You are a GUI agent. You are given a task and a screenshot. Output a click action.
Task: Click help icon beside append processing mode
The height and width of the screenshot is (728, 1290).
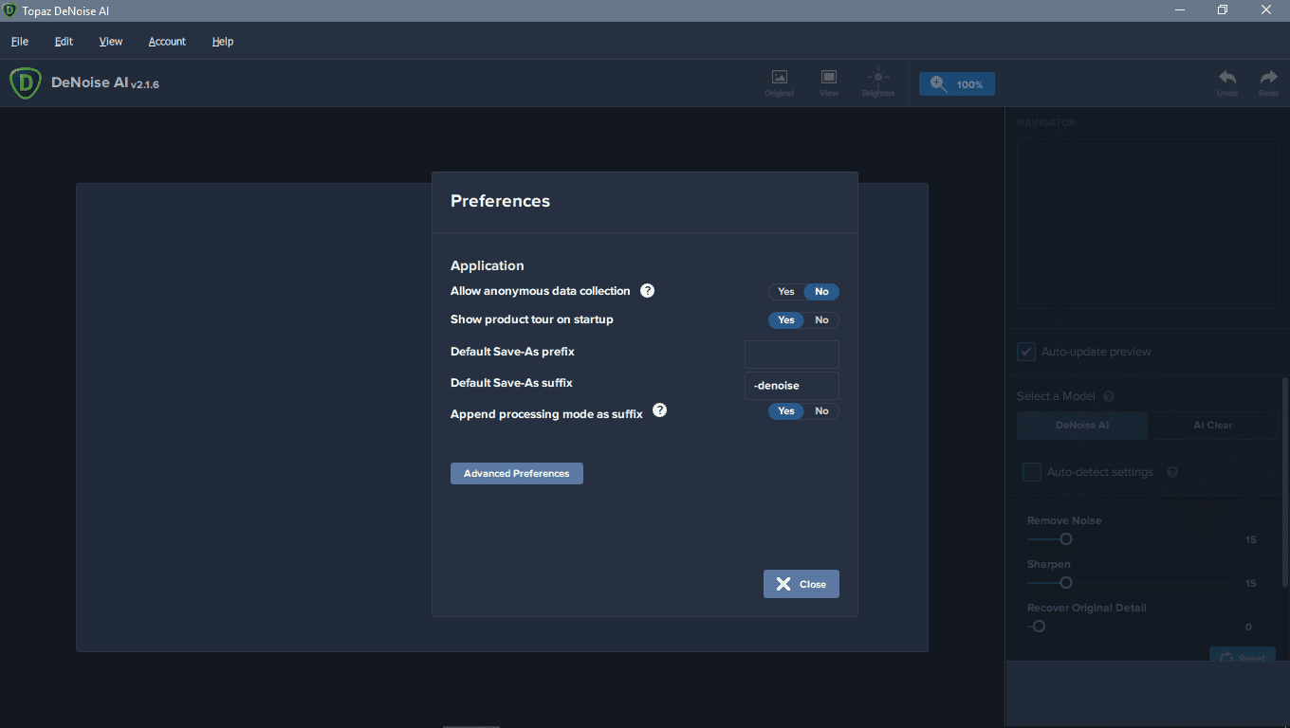[x=660, y=410]
